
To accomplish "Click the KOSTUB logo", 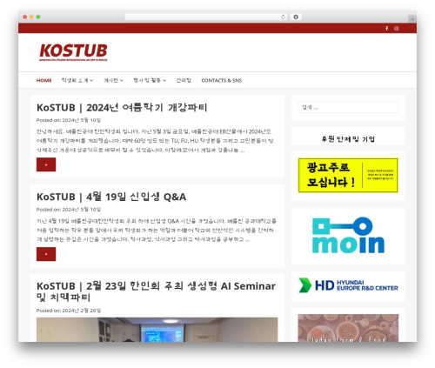I will (73, 52).
